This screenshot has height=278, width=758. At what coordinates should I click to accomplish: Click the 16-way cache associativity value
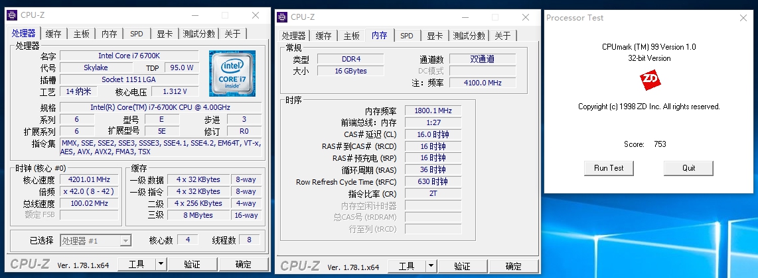pos(246,215)
